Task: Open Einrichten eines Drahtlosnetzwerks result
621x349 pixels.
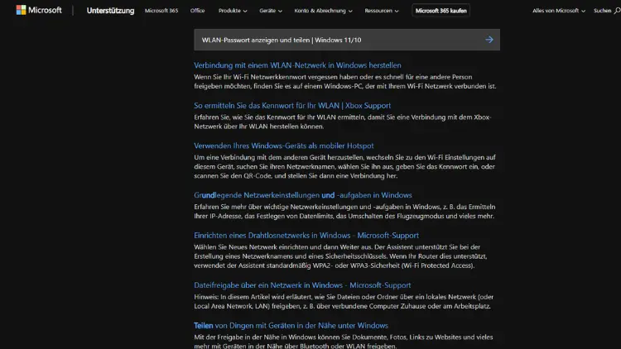Action: click(306, 236)
